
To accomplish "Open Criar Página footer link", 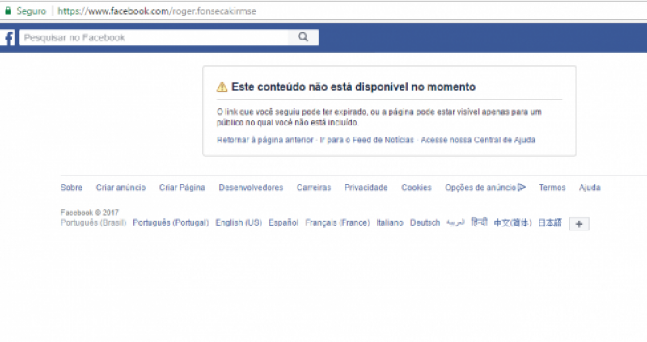I will [x=182, y=188].
